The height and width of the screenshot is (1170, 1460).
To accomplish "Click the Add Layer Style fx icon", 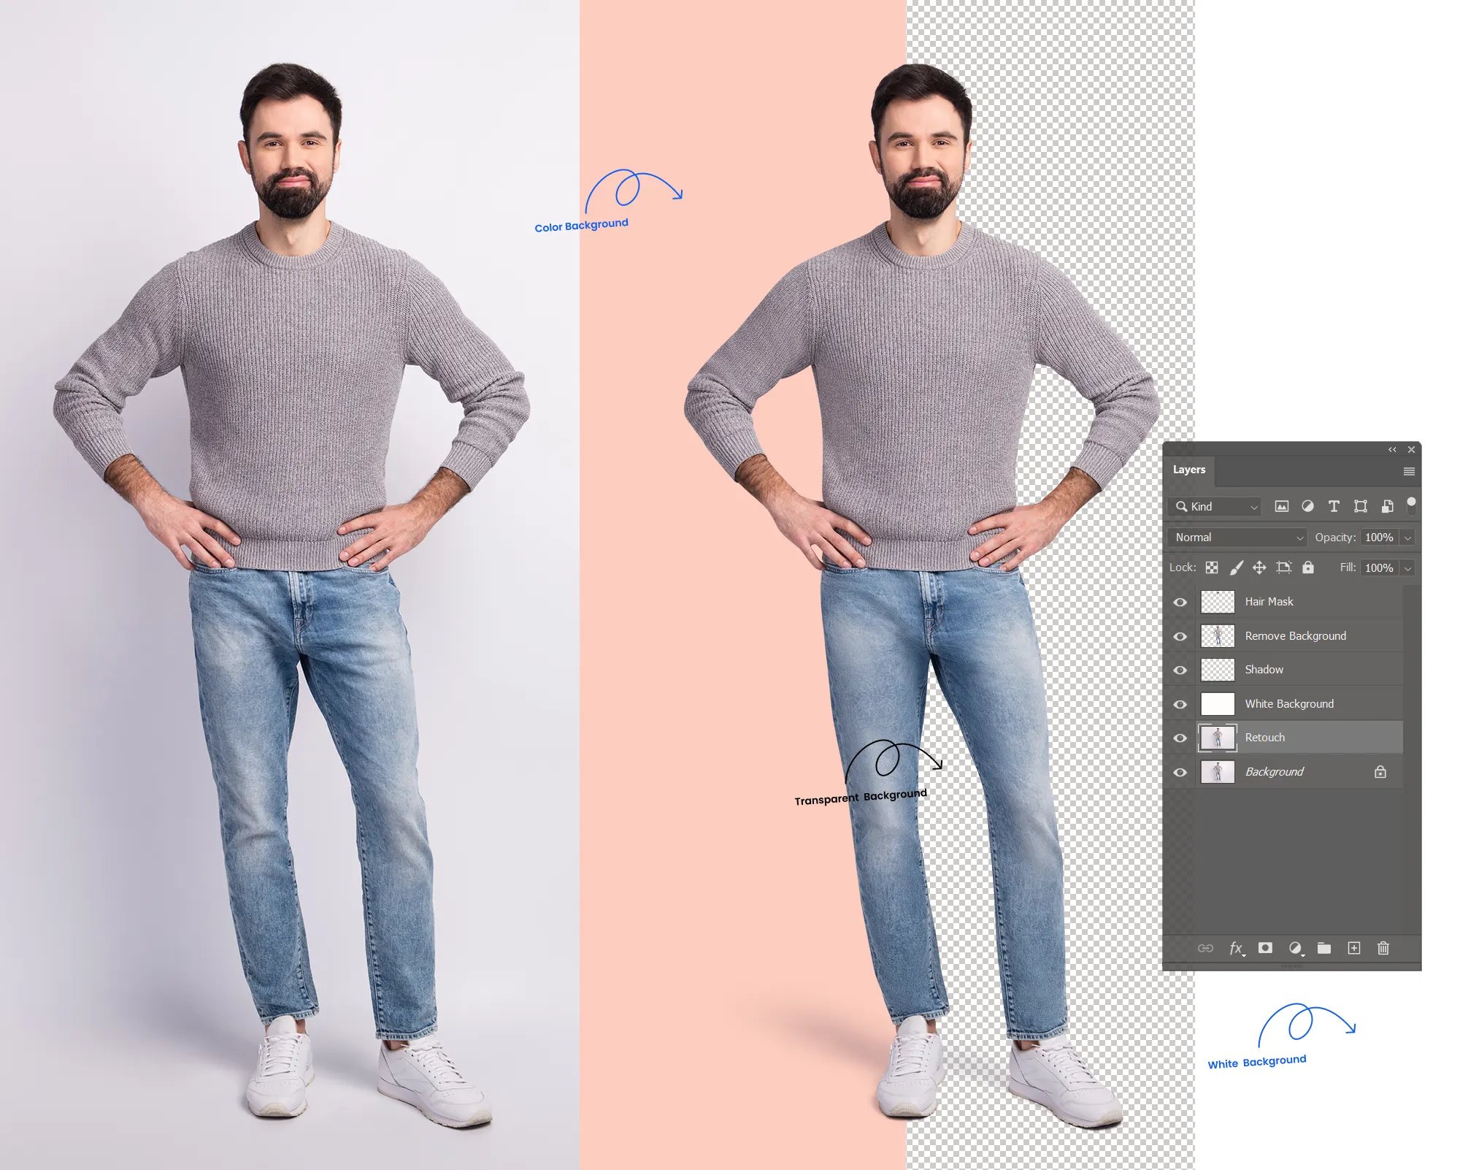I will (x=1234, y=947).
